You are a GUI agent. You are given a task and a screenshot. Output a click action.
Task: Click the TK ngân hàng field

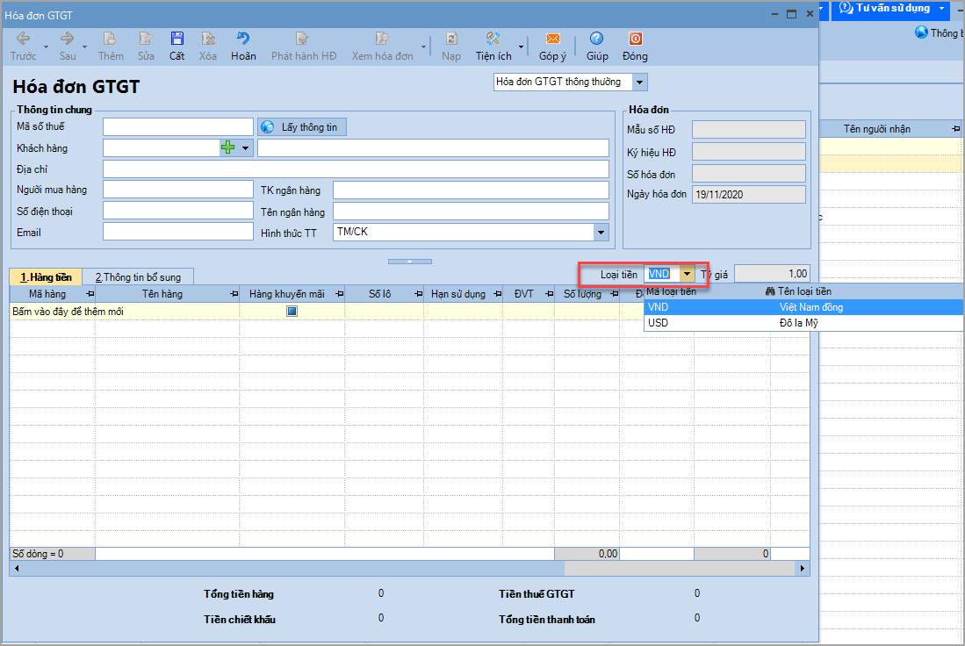pos(471,190)
